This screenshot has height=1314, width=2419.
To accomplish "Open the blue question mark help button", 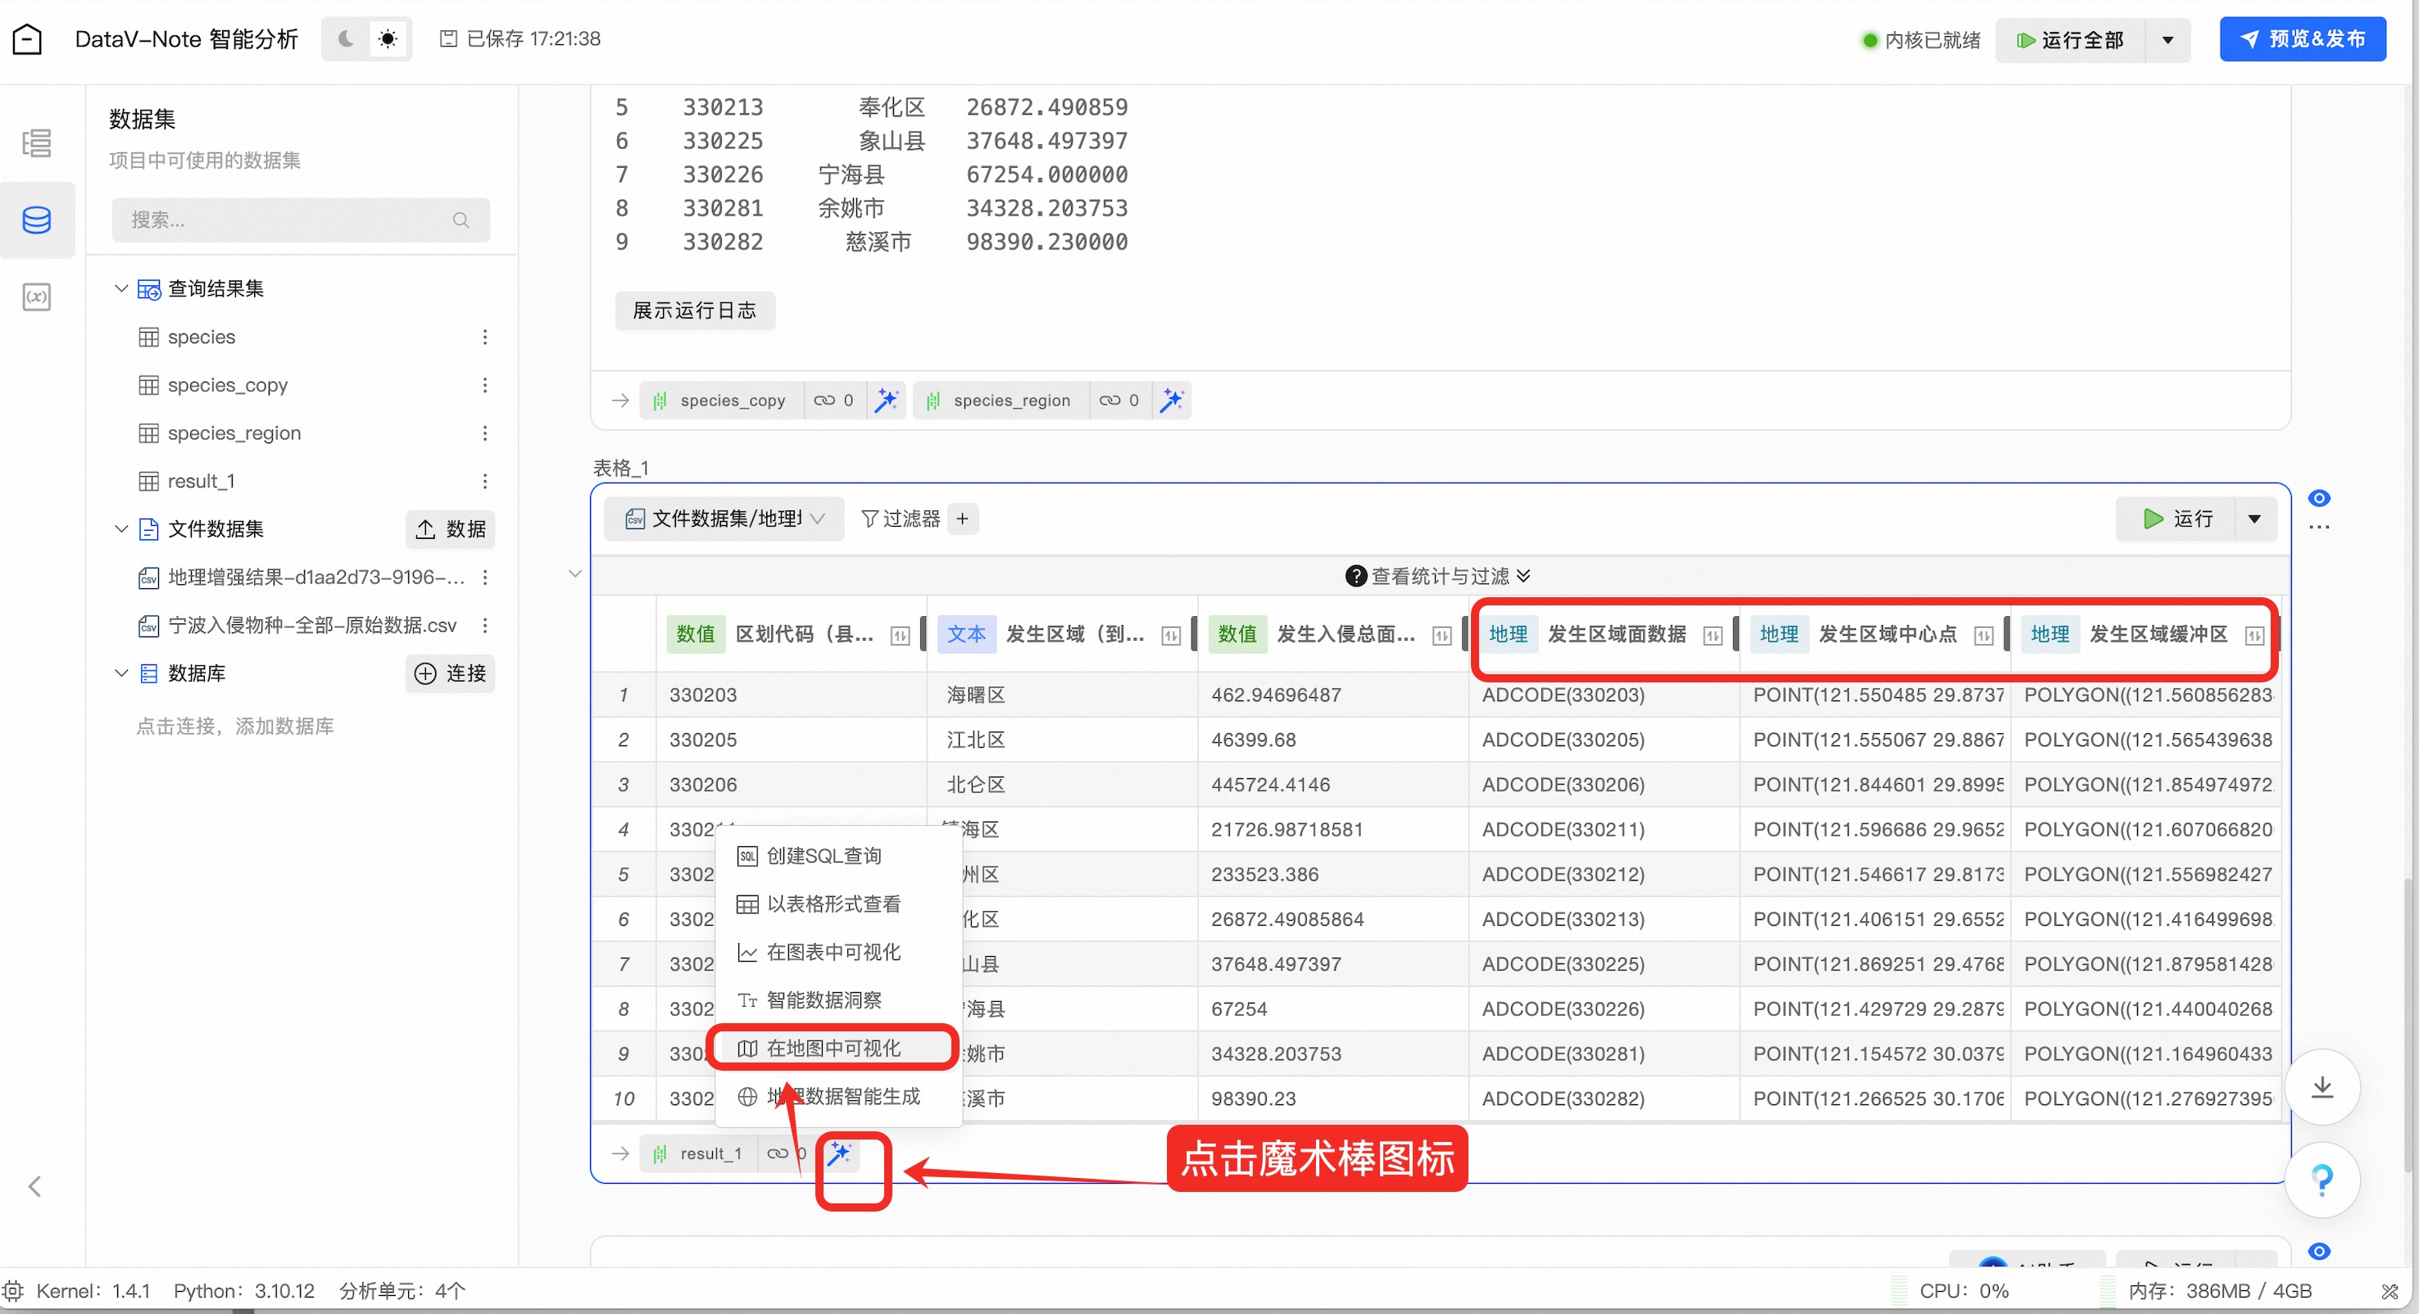I will pos(2321,1179).
